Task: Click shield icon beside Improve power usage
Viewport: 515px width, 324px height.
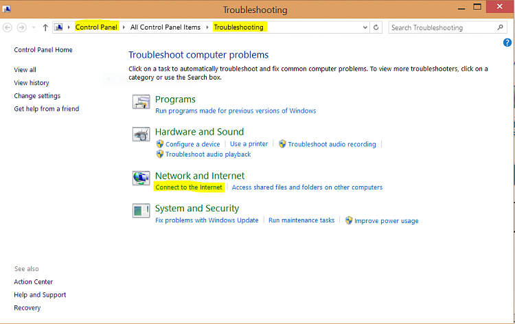Action: click(x=349, y=220)
